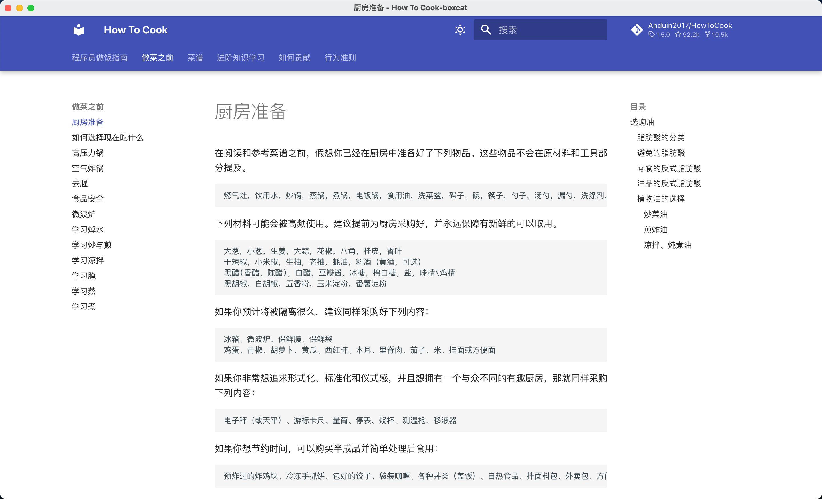The height and width of the screenshot is (499, 822).
Task: Switch to the 菜谱 tab
Action: tap(195, 58)
